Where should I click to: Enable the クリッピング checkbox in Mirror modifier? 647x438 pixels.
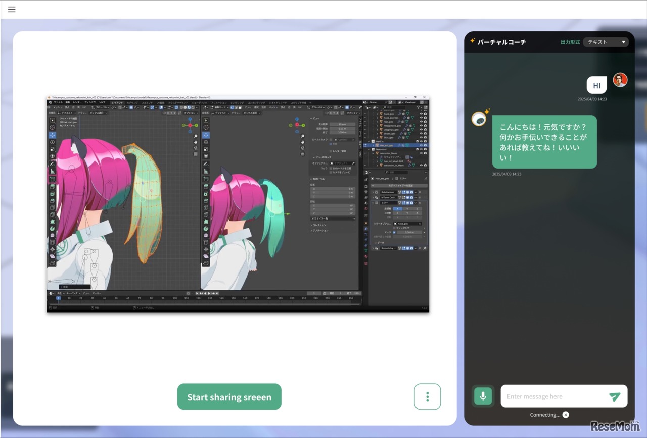394,228
